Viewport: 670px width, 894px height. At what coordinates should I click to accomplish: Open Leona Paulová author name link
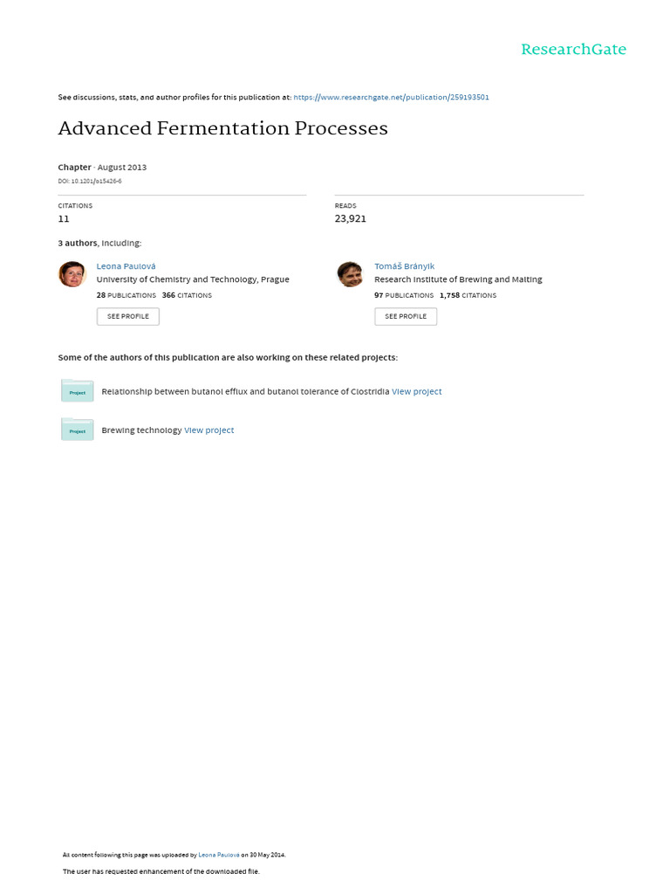point(126,265)
